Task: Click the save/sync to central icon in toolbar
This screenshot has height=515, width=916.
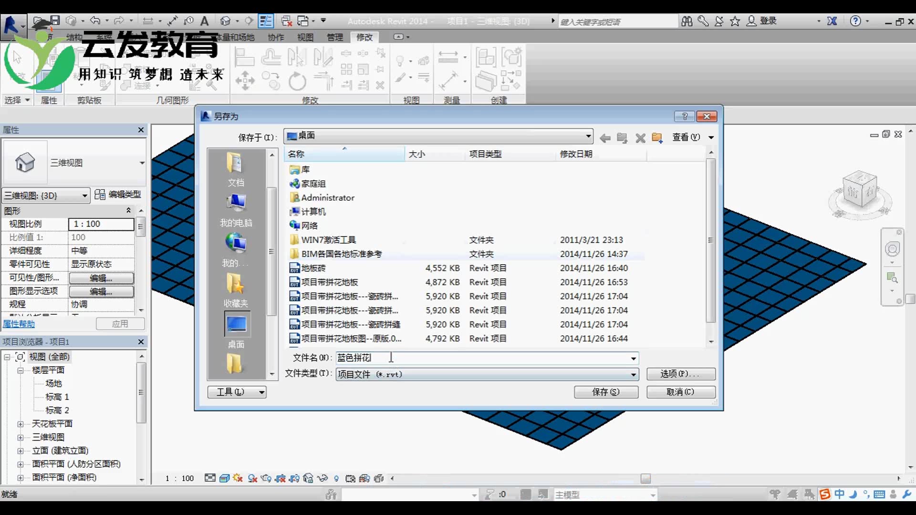Action: click(x=71, y=21)
